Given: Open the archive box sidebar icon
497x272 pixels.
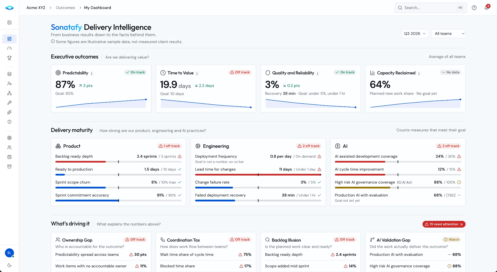Looking at the screenshot, I should [9, 166].
